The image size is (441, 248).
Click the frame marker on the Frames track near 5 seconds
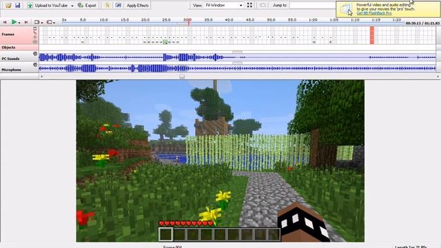click(x=83, y=42)
